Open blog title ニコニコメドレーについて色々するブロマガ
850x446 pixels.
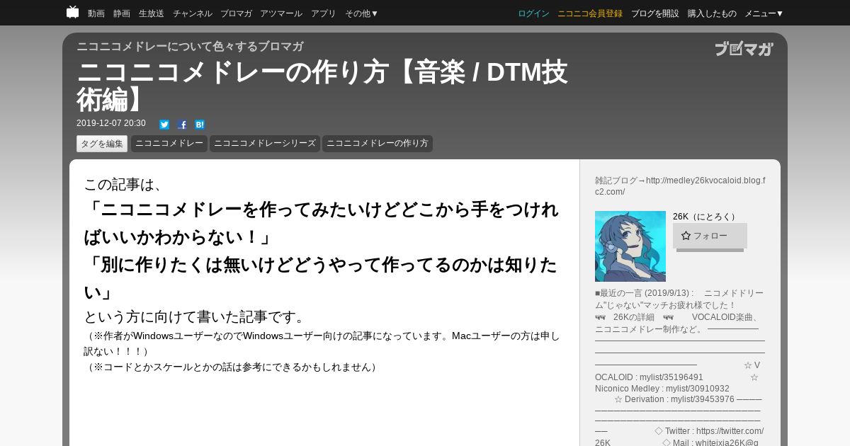click(190, 47)
